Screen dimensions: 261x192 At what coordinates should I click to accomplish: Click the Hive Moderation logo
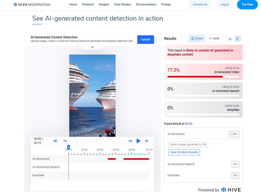pyautogui.click(x=32, y=4)
